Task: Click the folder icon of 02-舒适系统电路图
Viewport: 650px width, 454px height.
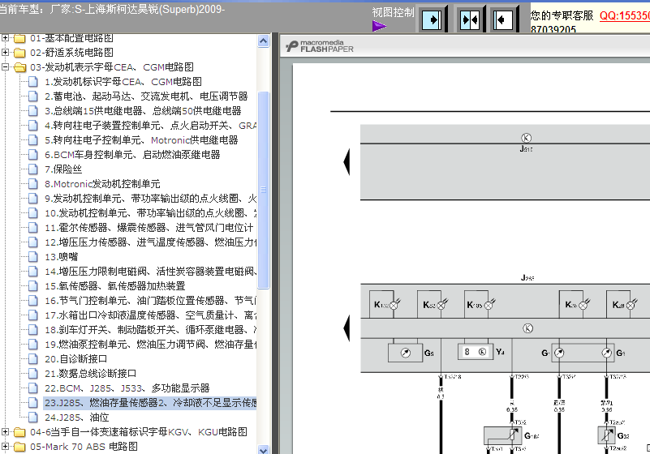Action: (19, 53)
